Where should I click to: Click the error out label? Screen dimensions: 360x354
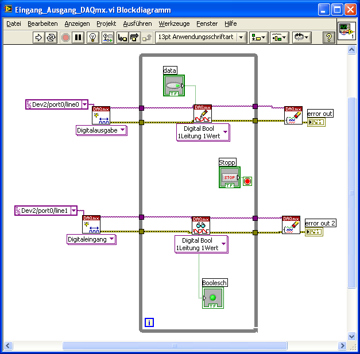(320, 114)
